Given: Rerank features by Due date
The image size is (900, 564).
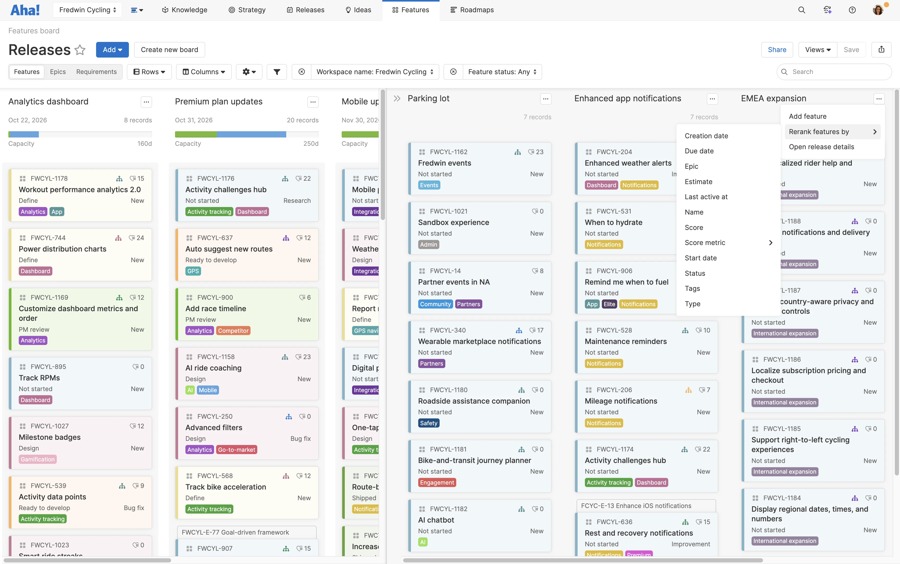Looking at the screenshot, I should pos(728,151).
